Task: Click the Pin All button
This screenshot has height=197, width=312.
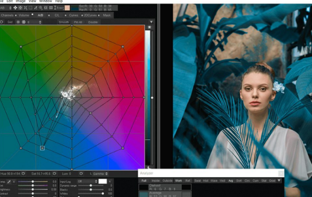Action: pyautogui.click(x=78, y=22)
